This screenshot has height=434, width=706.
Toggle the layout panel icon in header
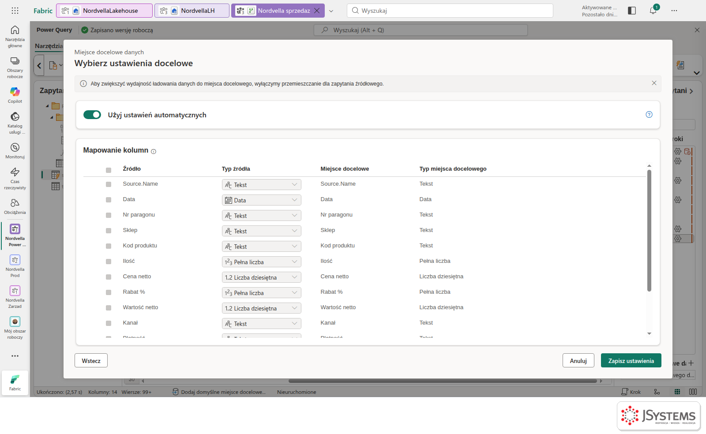pos(632,11)
